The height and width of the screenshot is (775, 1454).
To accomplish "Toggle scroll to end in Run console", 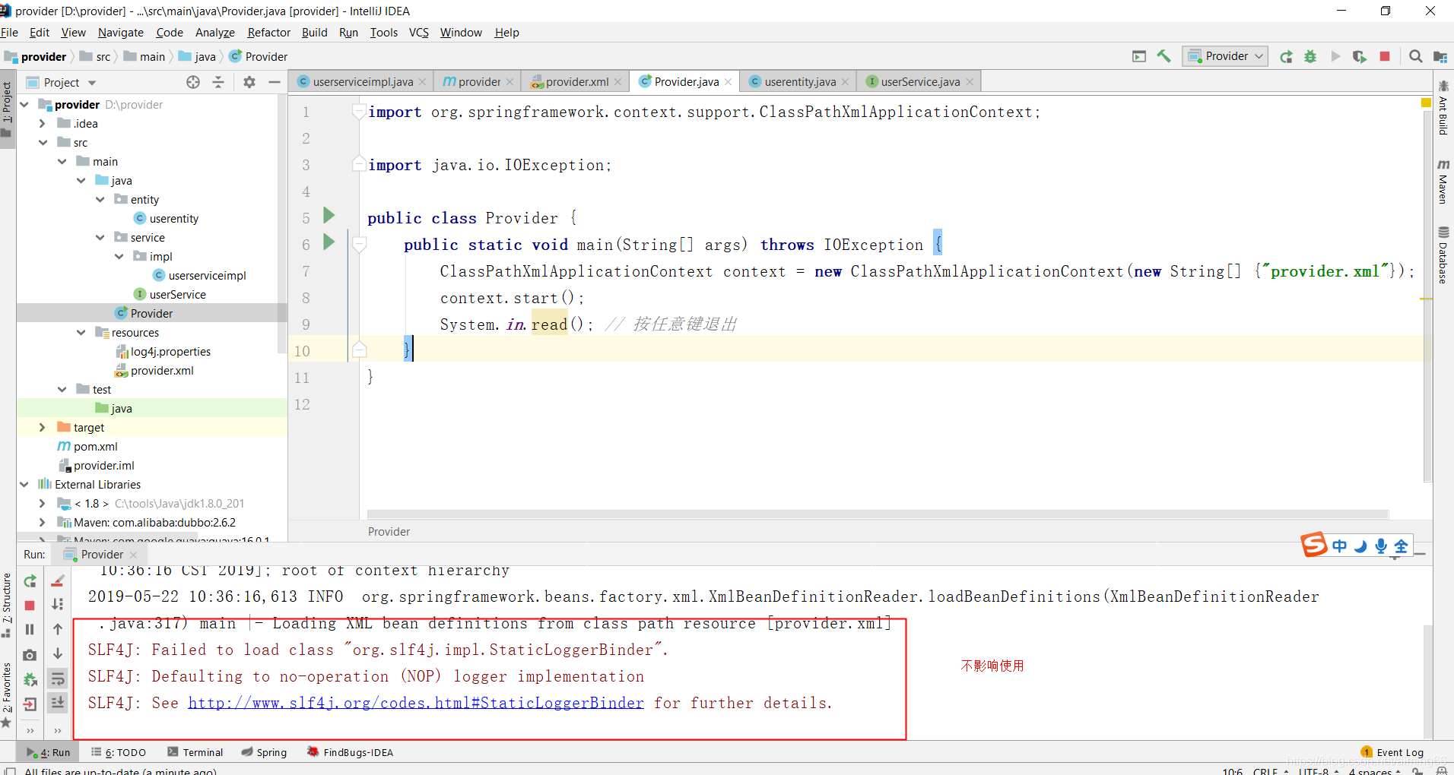I will pyautogui.click(x=58, y=703).
